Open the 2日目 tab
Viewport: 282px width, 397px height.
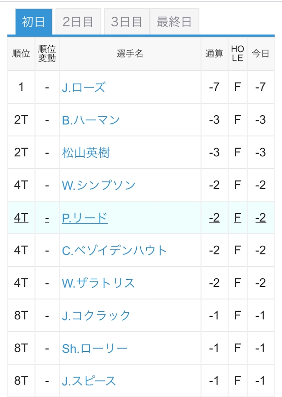(x=78, y=22)
